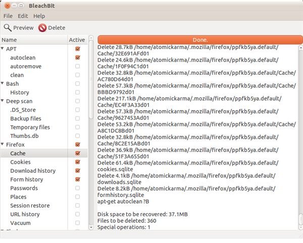Image resolution: width=303 pixels, height=243 pixels.
Task: Select the Passwords tree item
Action: pyautogui.click(x=24, y=188)
